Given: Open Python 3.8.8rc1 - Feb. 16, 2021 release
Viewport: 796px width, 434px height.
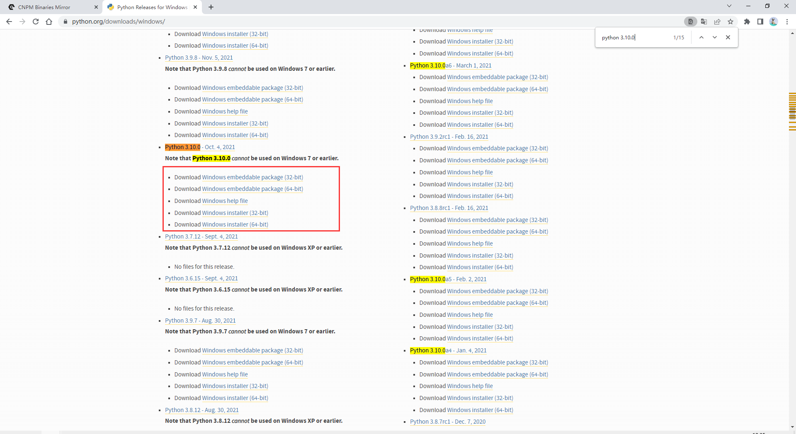Looking at the screenshot, I should pyautogui.click(x=449, y=208).
